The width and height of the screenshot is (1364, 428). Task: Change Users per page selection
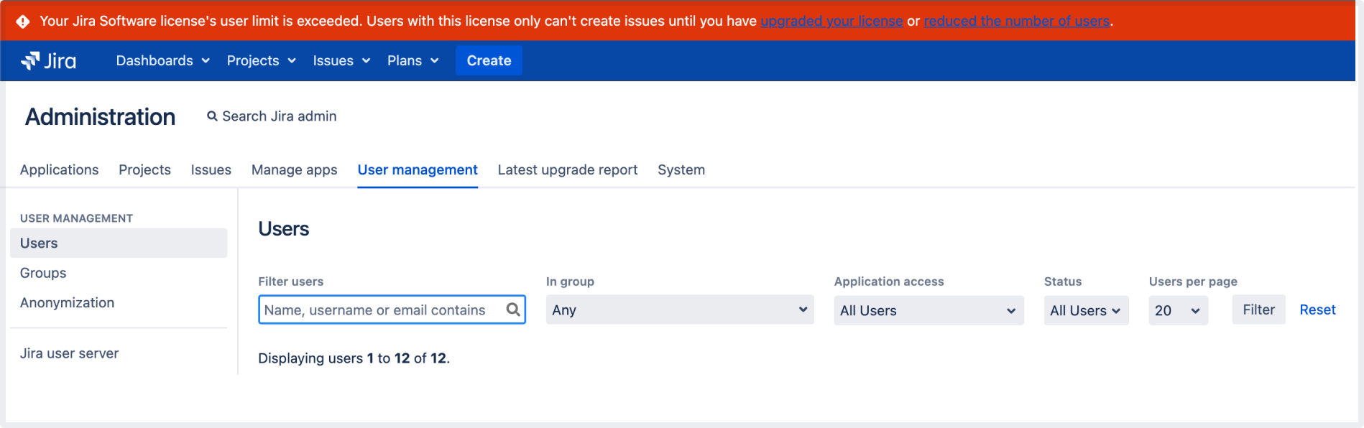coord(1177,311)
